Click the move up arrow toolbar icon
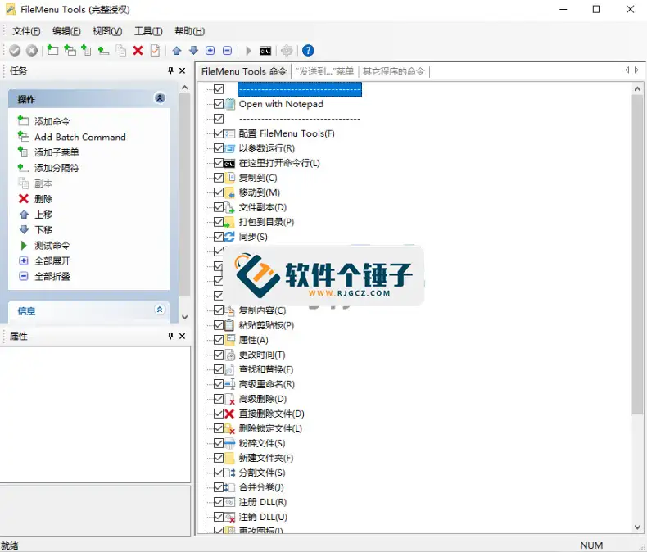The image size is (647, 552). click(177, 51)
